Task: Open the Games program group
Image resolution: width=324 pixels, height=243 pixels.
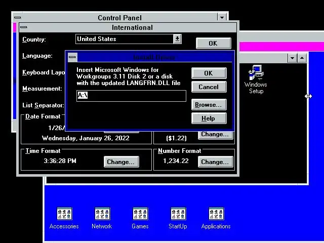Action: coord(140,218)
